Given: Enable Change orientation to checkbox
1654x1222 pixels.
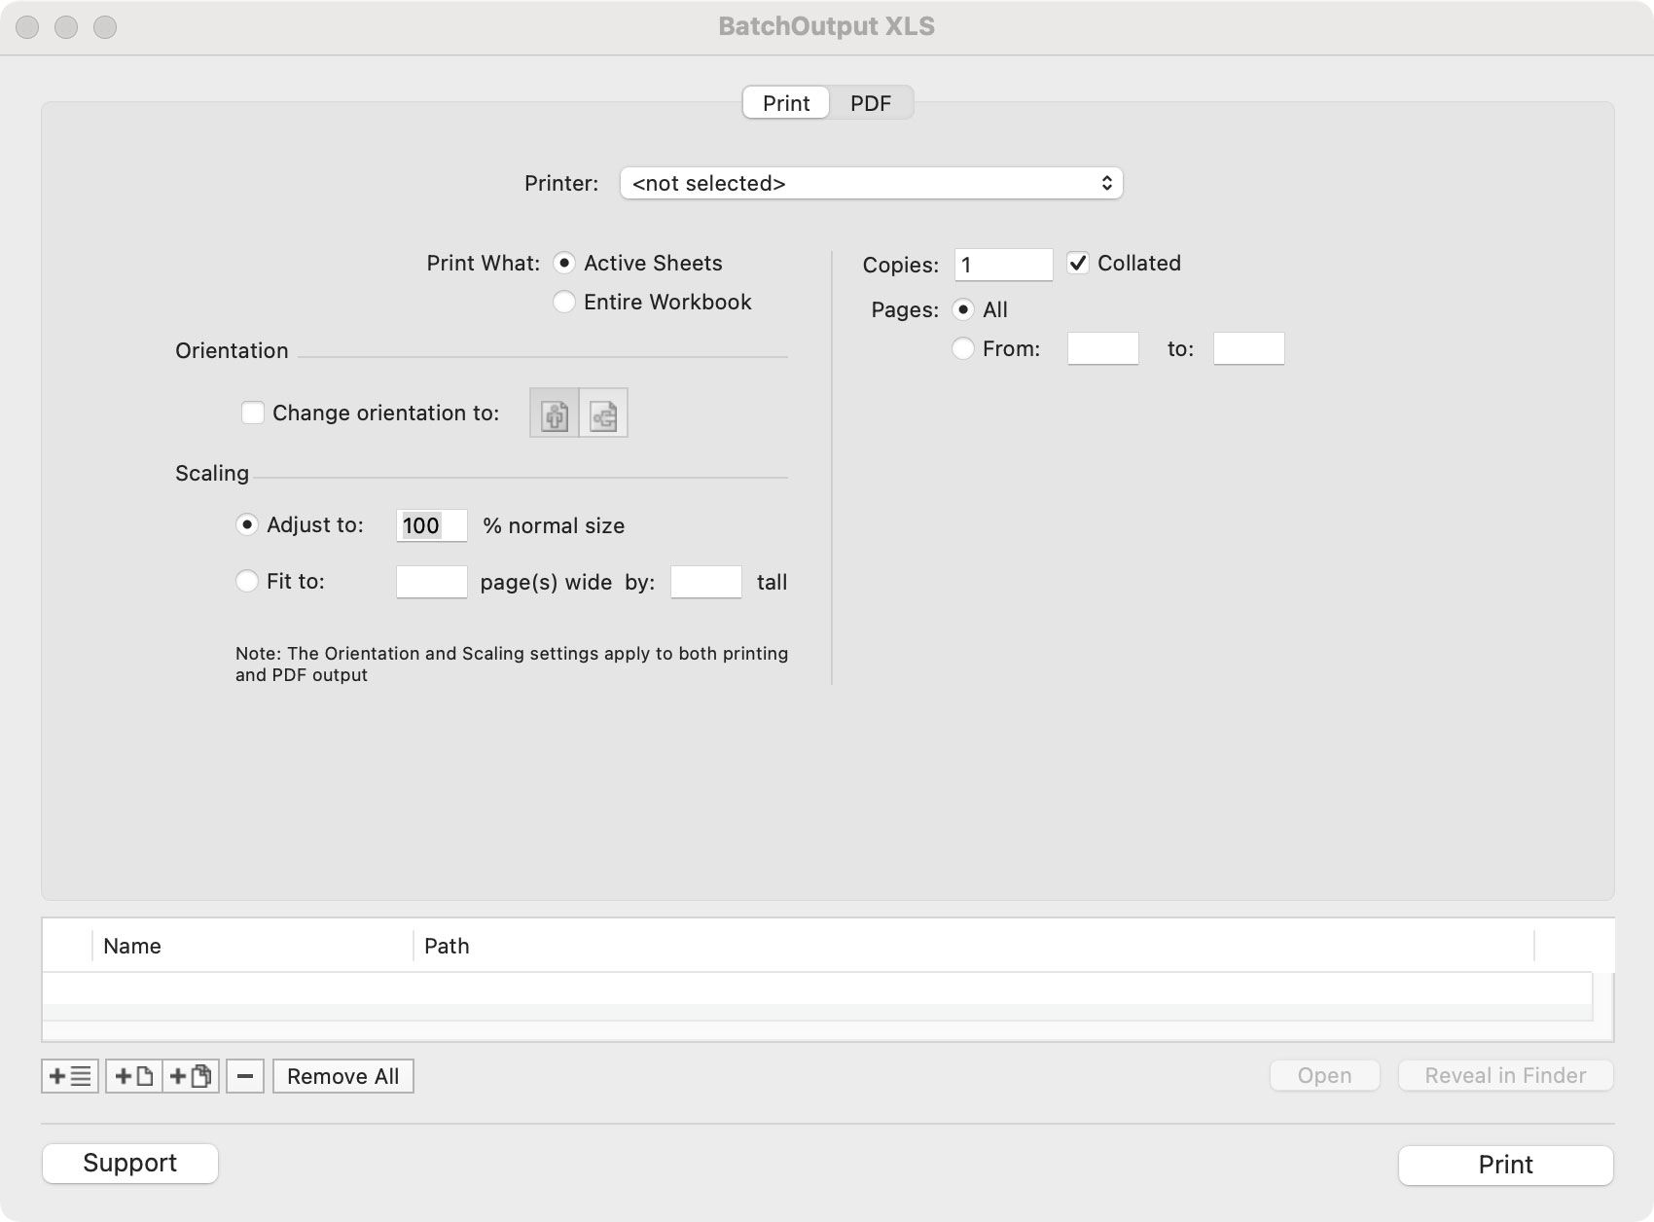Looking at the screenshot, I should [253, 413].
